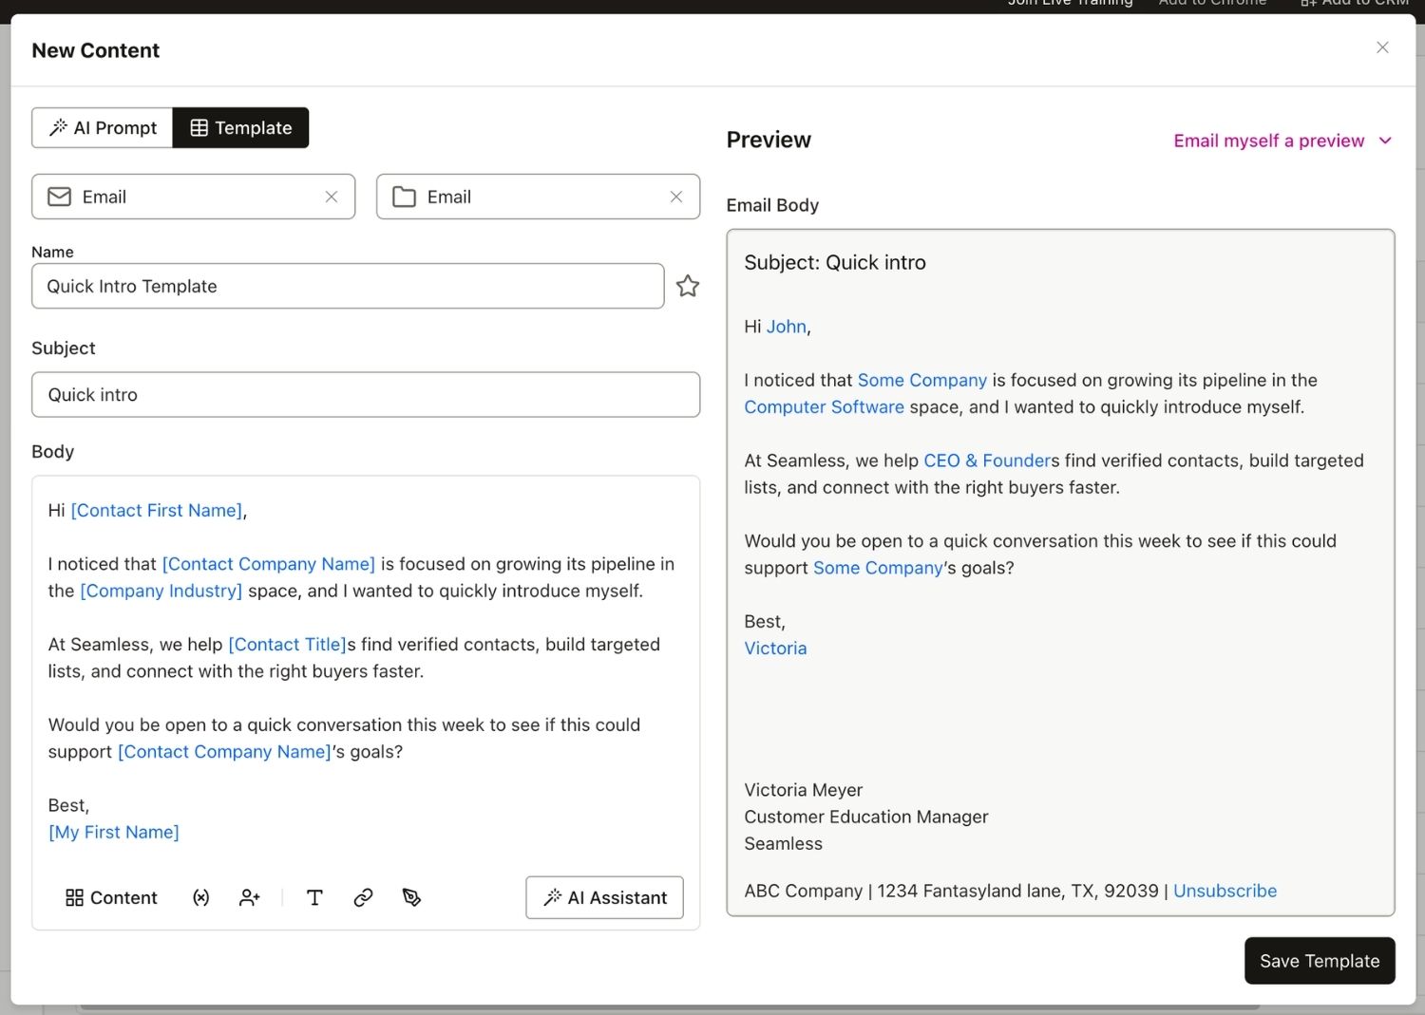Open the Content blocks menu
This screenshot has width=1425, height=1015.
[111, 897]
